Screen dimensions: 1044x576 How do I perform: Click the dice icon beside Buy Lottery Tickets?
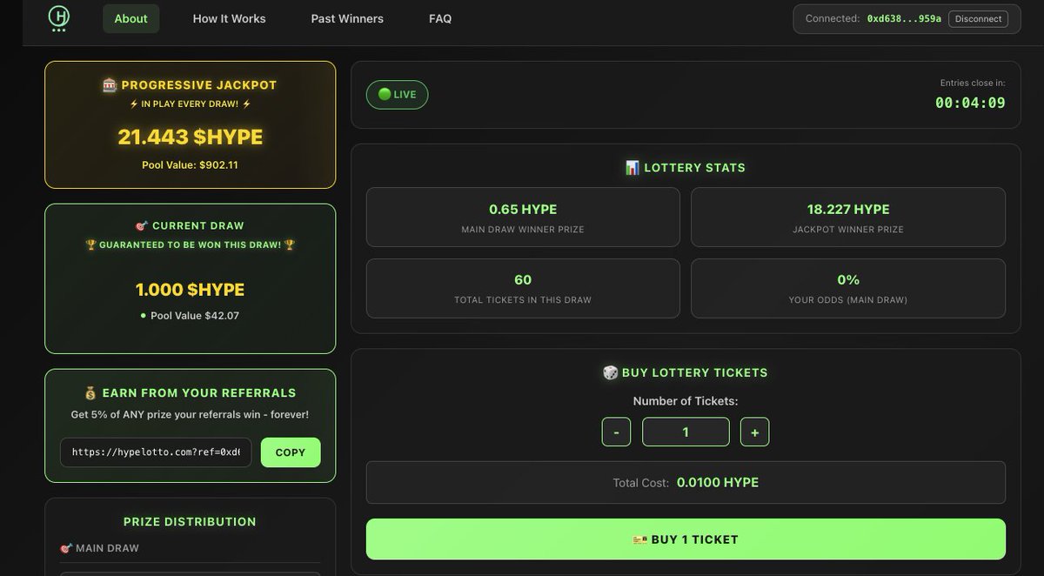(610, 372)
